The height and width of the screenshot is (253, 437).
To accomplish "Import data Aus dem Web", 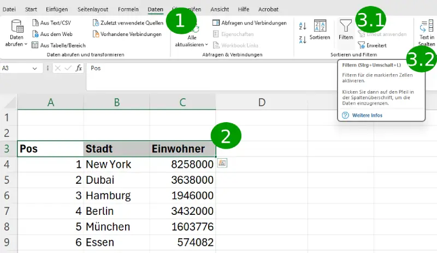I will (x=52, y=34).
